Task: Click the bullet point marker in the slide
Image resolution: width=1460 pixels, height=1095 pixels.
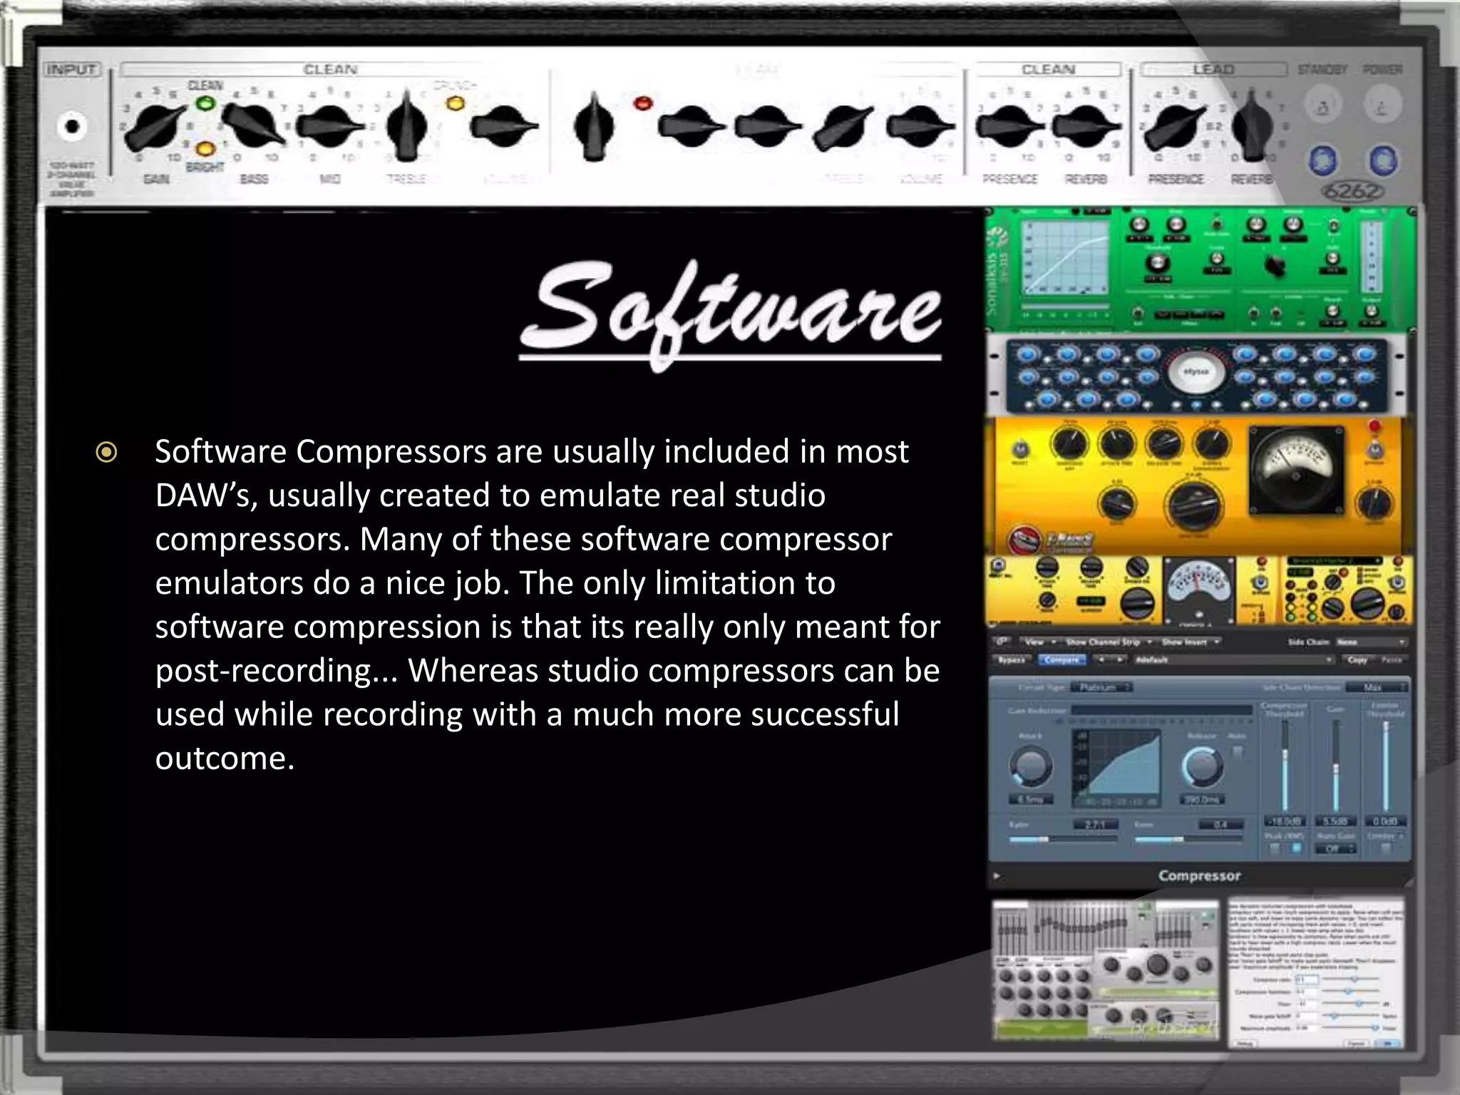Action: pyautogui.click(x=106, y=452)
